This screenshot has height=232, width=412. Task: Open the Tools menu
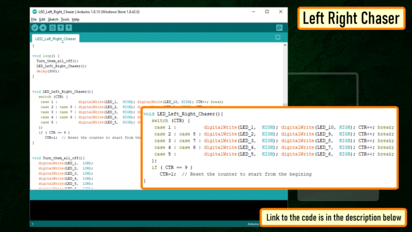click(65, 19)
